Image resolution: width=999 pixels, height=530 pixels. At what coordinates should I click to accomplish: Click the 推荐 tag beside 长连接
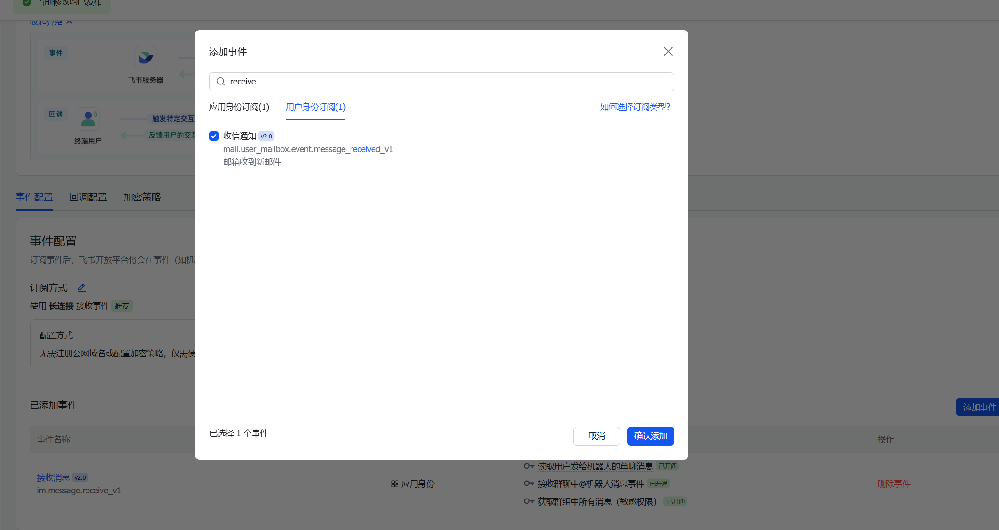(122, 306)
